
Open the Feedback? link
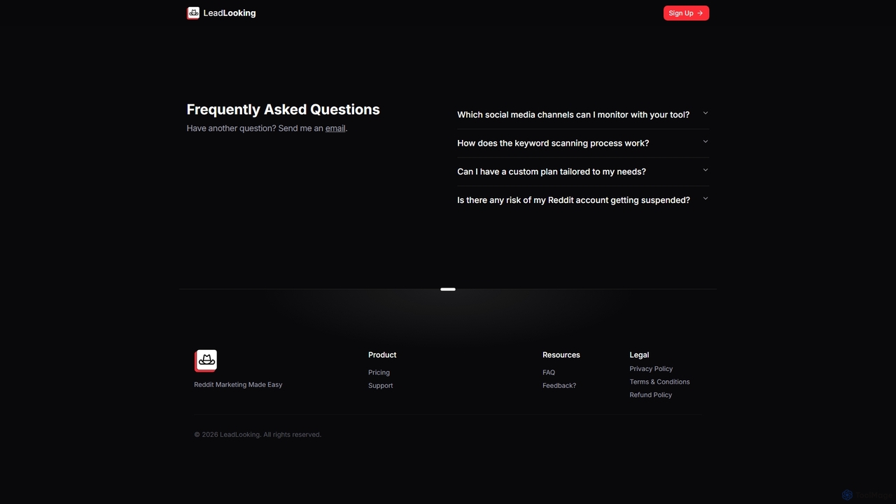click(x=559, y=386)
